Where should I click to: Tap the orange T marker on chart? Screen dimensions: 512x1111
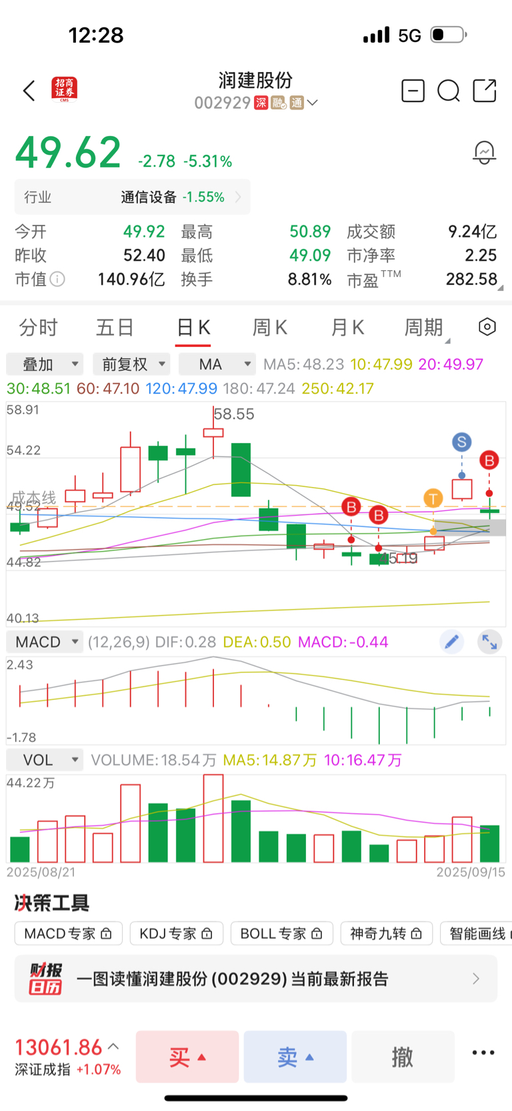(433, 498)
